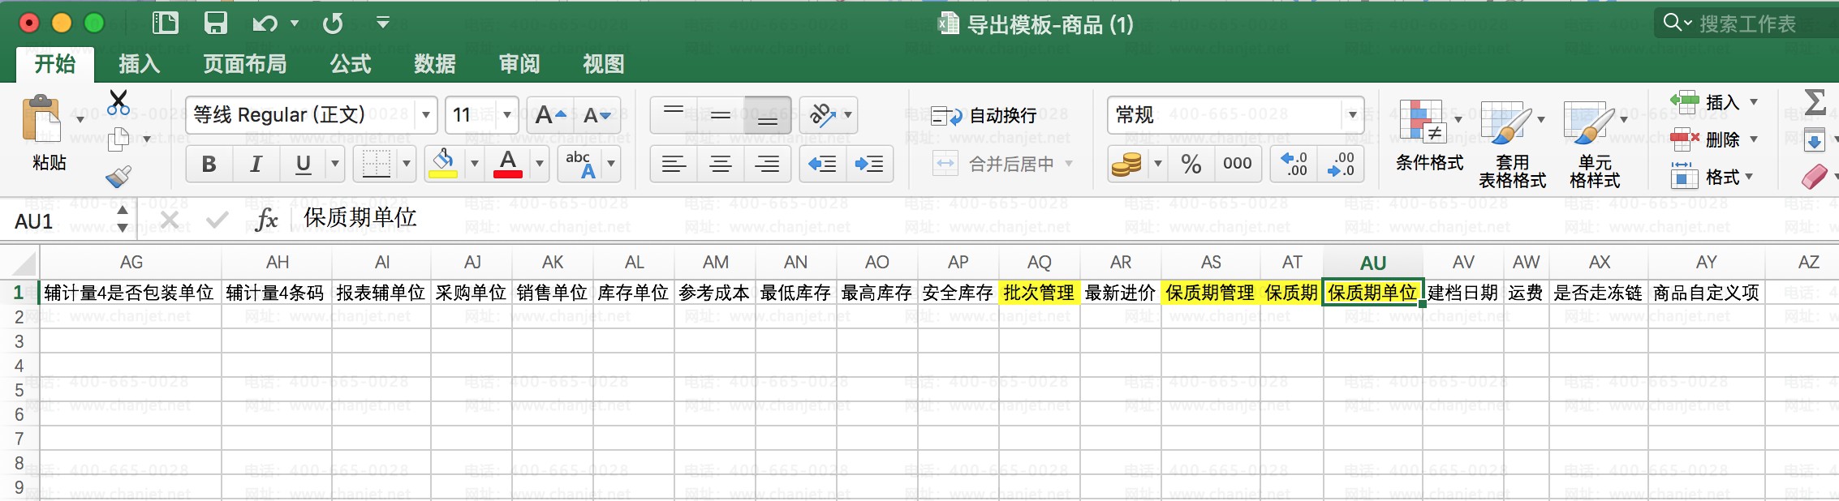Click the Paste clipboard icon
This screenshot has width=1839, height=501.
[x=41, y=120]
